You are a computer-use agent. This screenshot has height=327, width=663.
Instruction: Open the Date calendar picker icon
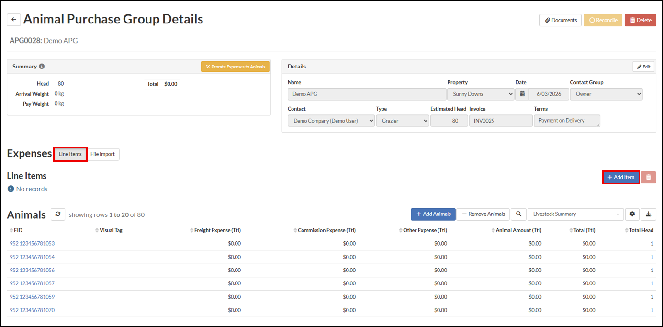pos(522,94)
